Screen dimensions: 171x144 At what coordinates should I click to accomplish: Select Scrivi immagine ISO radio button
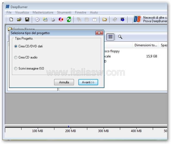tap(16, 68)
